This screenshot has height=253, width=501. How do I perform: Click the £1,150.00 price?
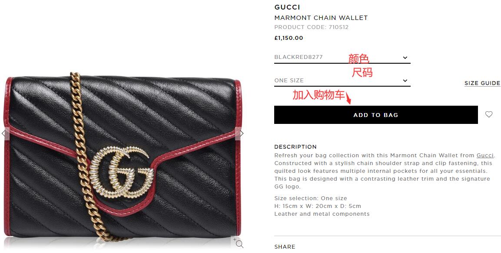click(x=289, y=38)
